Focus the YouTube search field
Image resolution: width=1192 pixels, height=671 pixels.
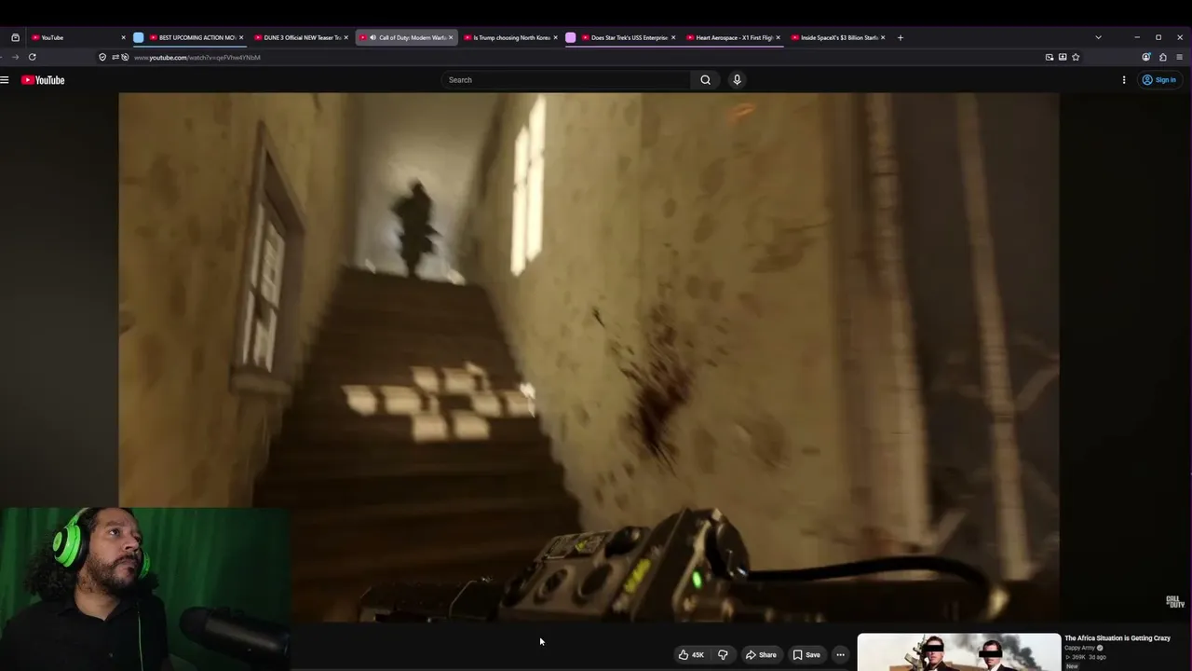coord(566,80)
